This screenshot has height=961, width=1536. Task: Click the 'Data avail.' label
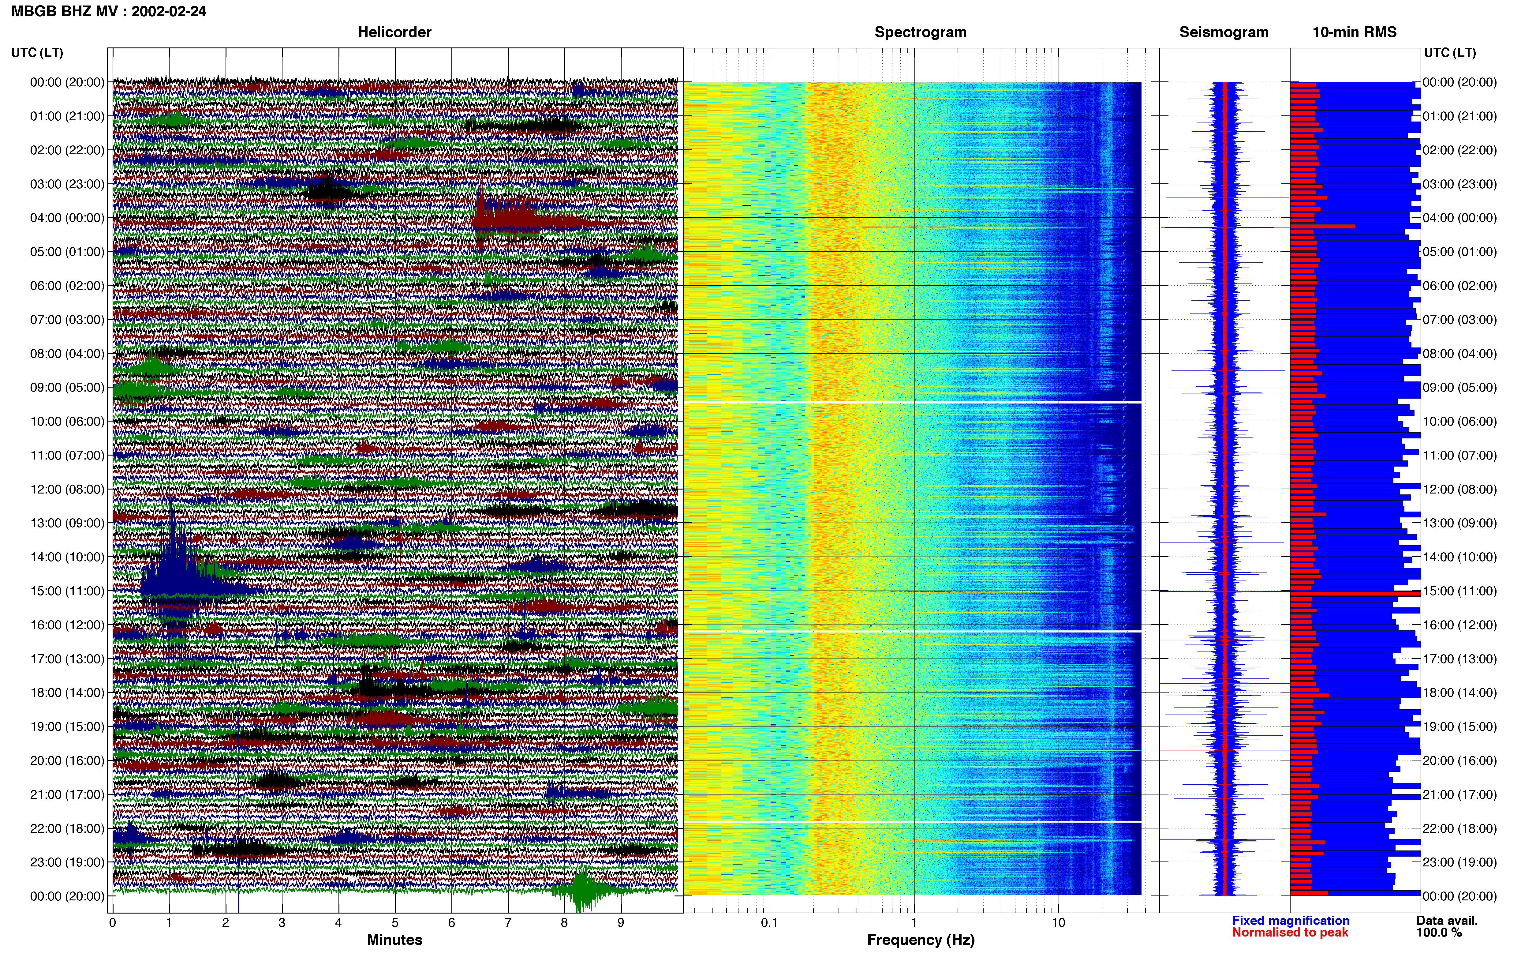tap(1447, 920)
